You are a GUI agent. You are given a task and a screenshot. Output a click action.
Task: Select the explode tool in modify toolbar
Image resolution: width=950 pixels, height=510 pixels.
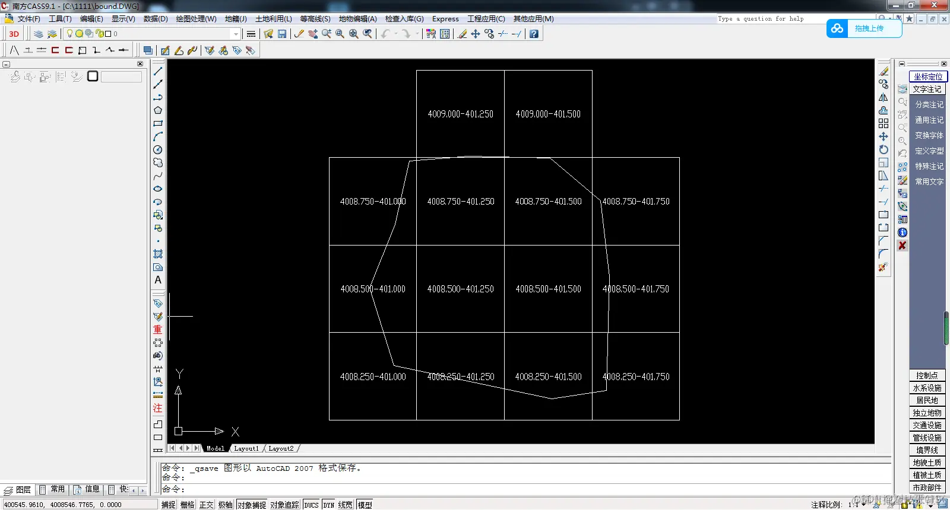pos(883,267)
